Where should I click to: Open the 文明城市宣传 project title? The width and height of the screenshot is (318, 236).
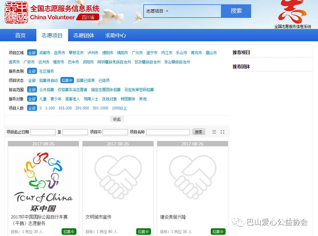[x=98, y=217]
